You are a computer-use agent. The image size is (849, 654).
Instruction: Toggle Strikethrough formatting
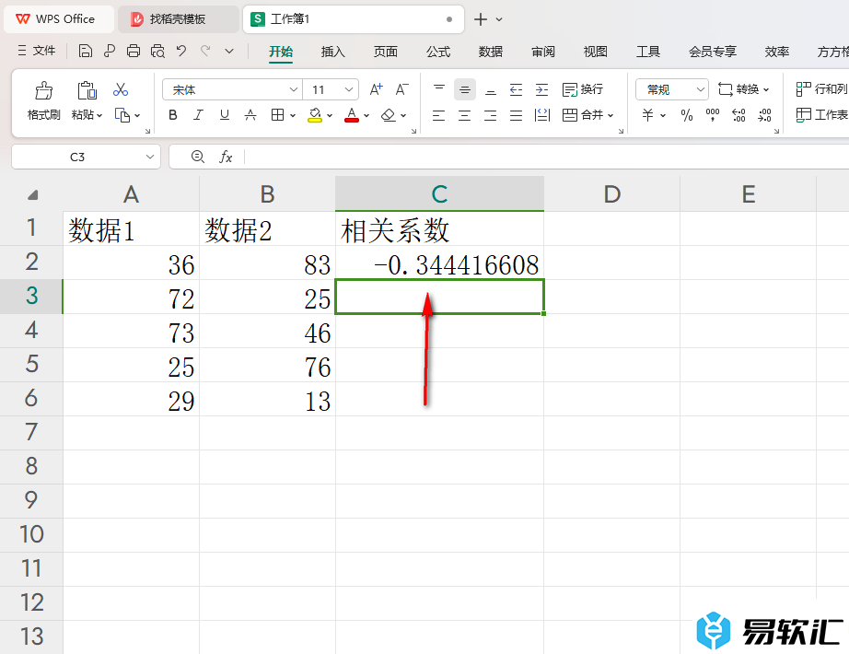(250, 115)
